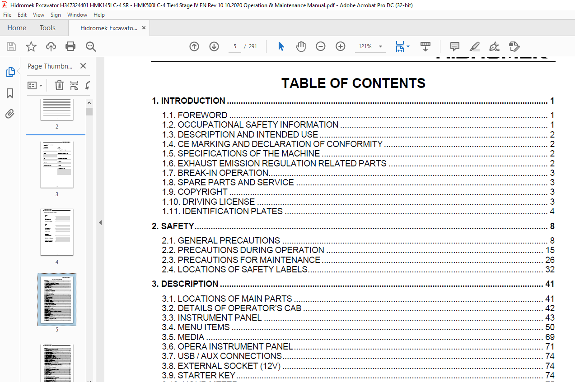Viewport: 575px width, 382px height.
Task: Save the file with the floppy disk icon
Action: pyautogui.click(x=11, y=46)
